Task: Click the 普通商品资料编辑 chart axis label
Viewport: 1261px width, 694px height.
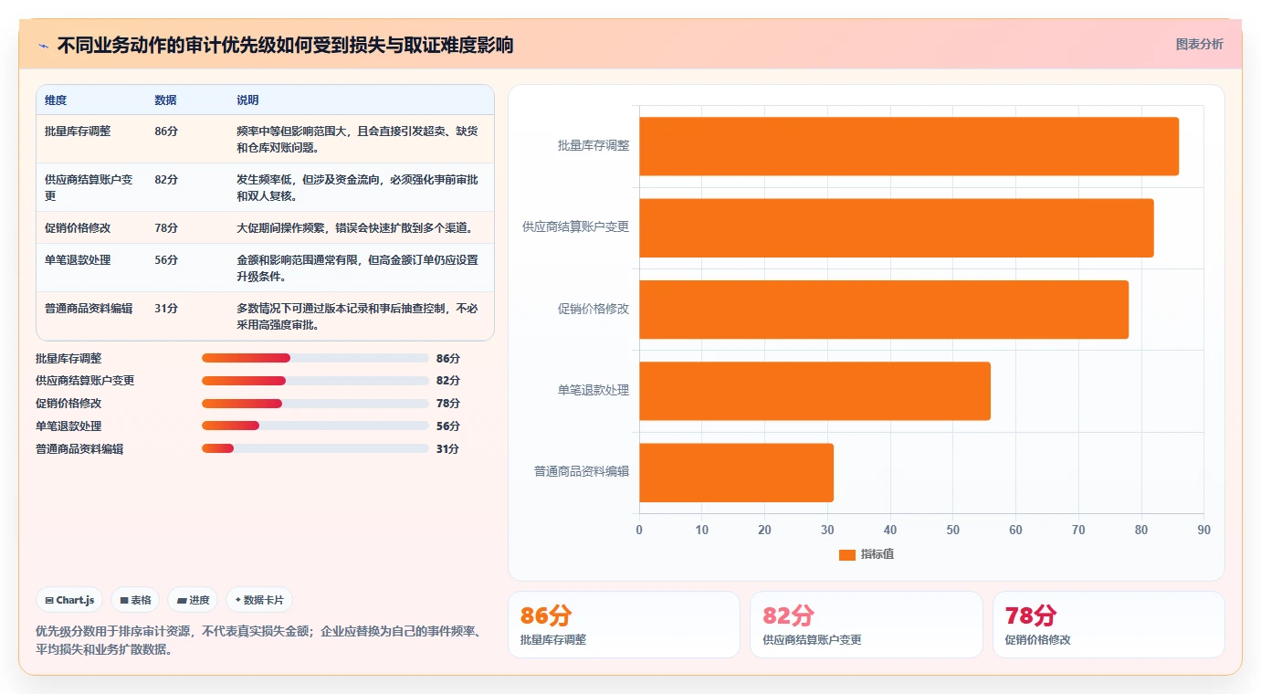Action: tap(582, 471)
